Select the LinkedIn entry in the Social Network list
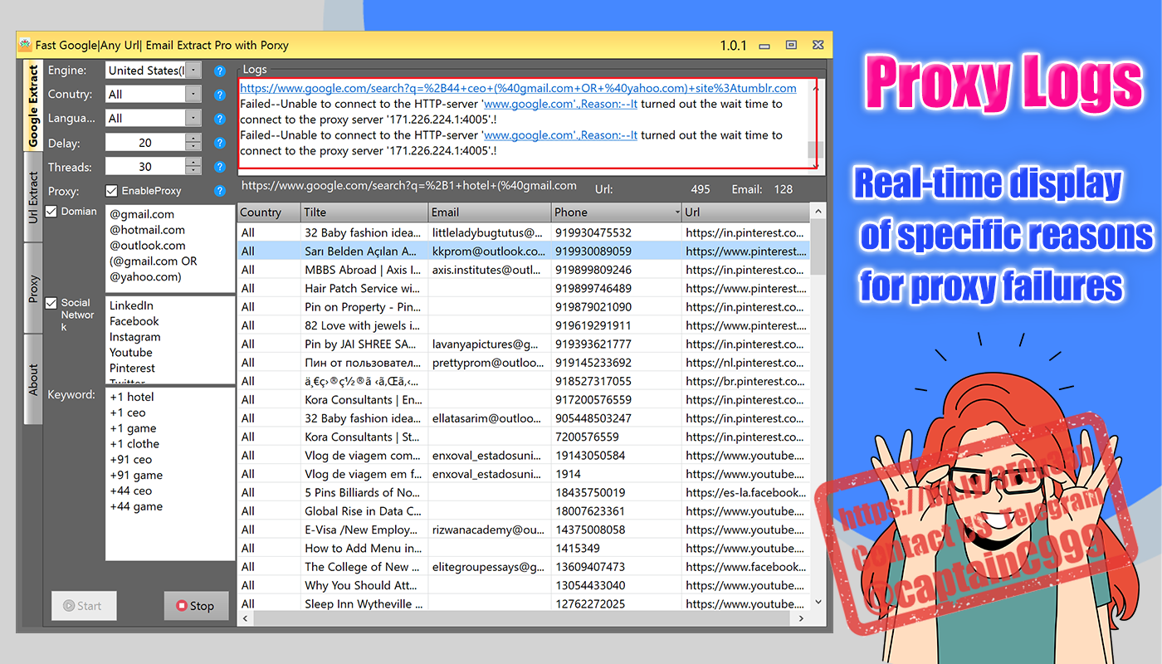Screen dimensions: 1162x664 click(133, 305)
